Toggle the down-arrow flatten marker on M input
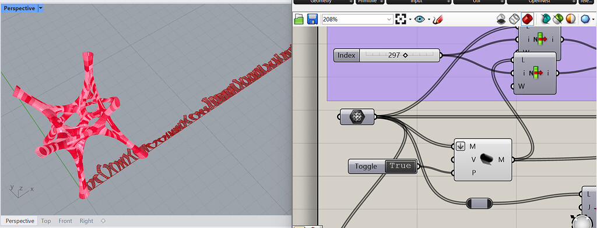The image size is (597, 228). 461,147
